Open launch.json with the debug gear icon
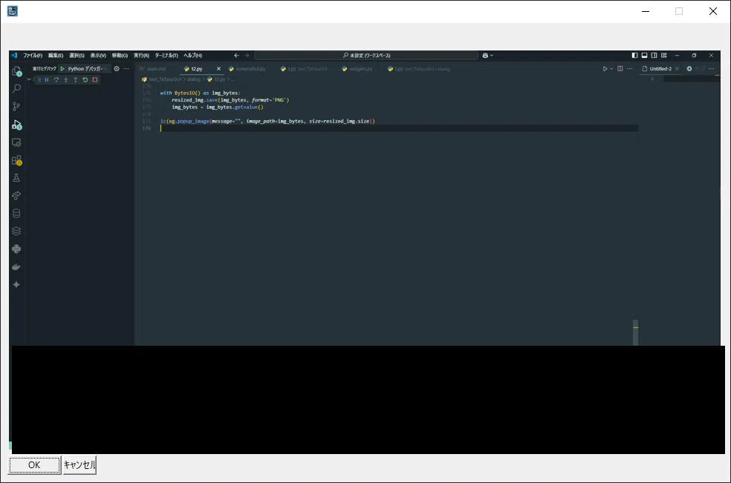Image resolution: width=731 pixels, height=483 pixels. (x=117, y=68)
